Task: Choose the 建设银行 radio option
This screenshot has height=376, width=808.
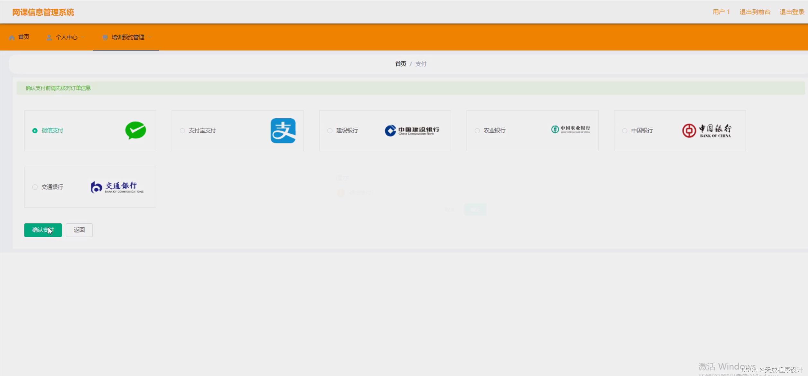Action: tap(330, 130)
